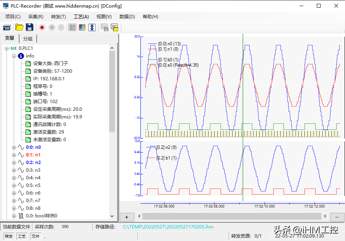345x241 pixels.
Task: Open a project using the folder icon
Action: [19, 27]
